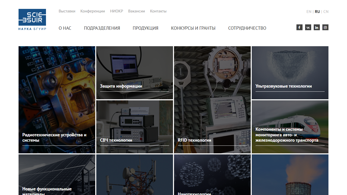Screen dimensions: 347x195
Task: Open the Instagram social icon
Action: click(x=325, y=27)
